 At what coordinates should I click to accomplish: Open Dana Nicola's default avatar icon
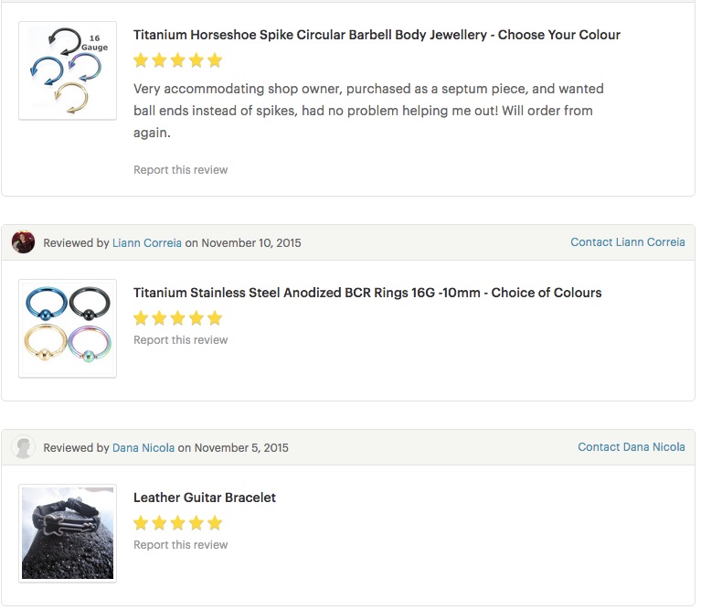pyautogui.click(x=23, y=447)
